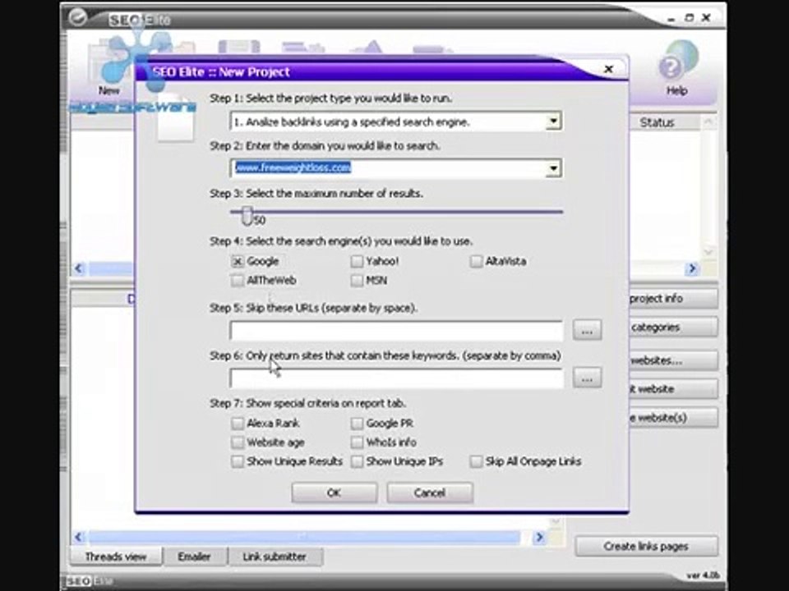789x591 pixels.
Task: Check Show Unique Results
Action: (238, 461)
